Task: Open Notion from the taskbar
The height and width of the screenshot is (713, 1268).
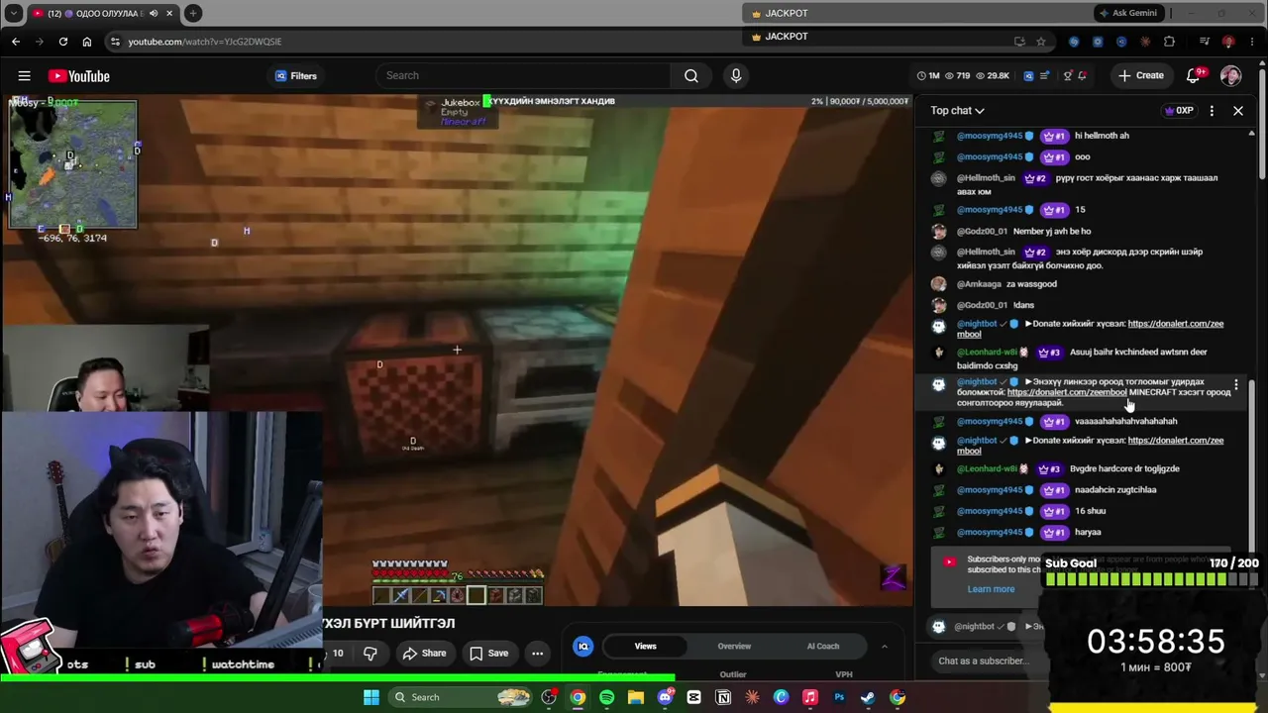Action: pos(723,697)
